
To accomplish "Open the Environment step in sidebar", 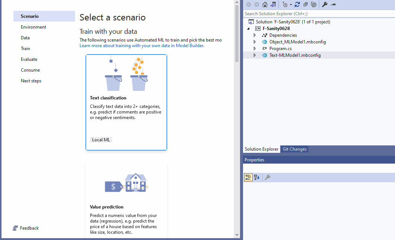I will coord(33,27).
